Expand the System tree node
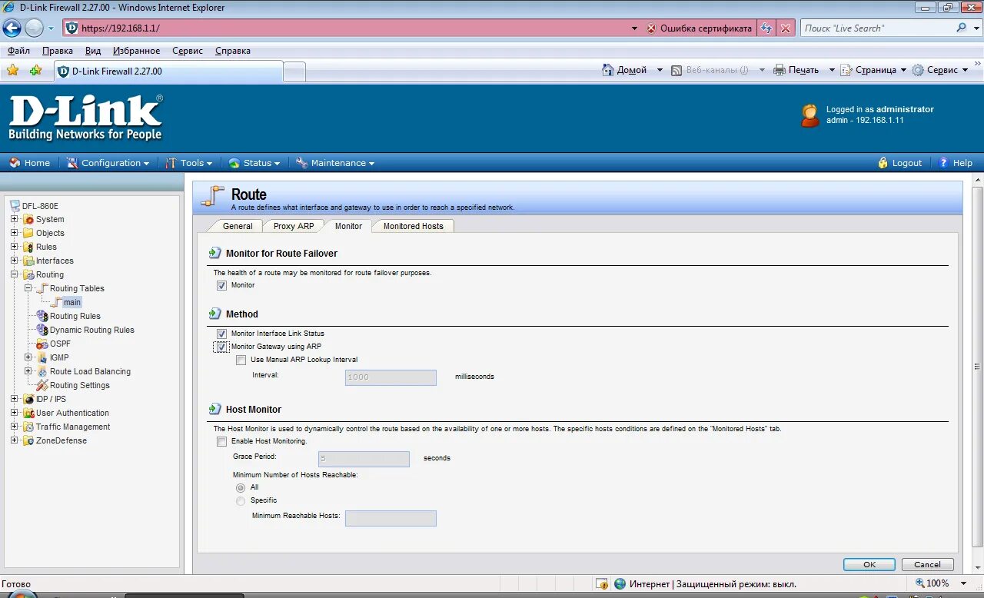This screenshot has height=598, width=984. click(15, 219)
